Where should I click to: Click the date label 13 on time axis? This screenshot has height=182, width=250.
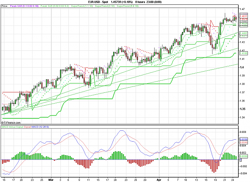point(196,180)
